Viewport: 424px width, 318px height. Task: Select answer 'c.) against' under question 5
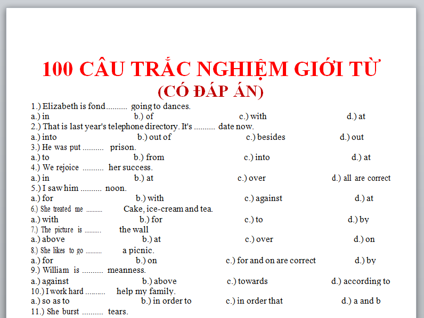coord(263,198)
